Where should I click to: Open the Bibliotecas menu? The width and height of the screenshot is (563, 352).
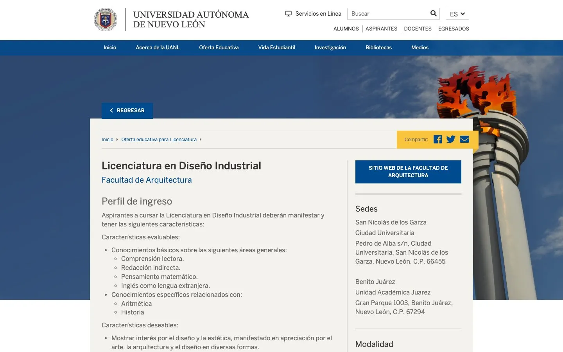(378, 47)
